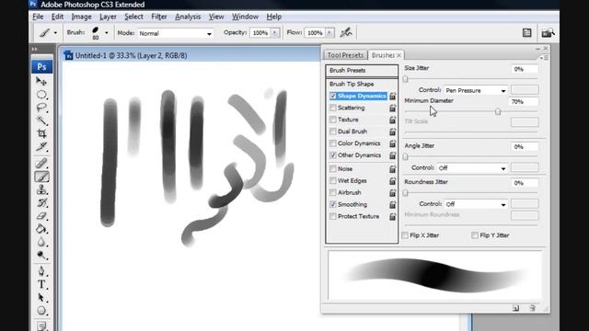Click the delete brush trash icon
This screenshot has width=589, height=331.
click(532, 308)
